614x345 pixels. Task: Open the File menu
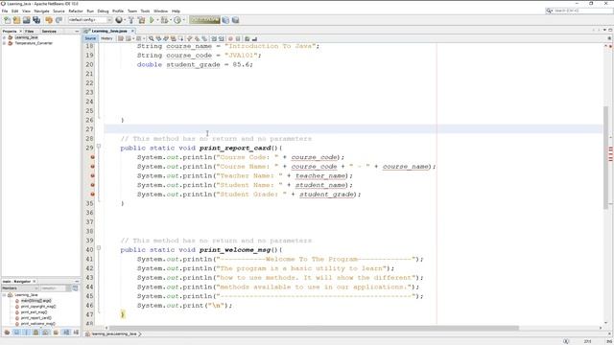pyautogui.click(x=5, y=11)
